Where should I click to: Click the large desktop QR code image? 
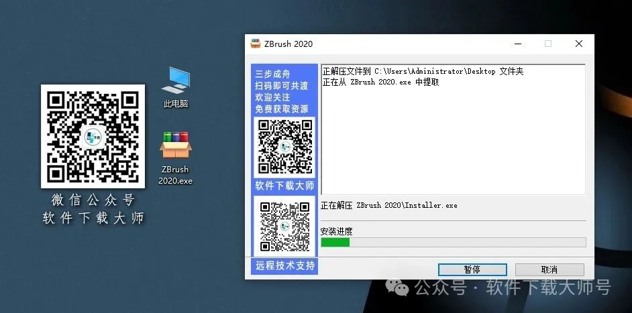tap(93, 136)
